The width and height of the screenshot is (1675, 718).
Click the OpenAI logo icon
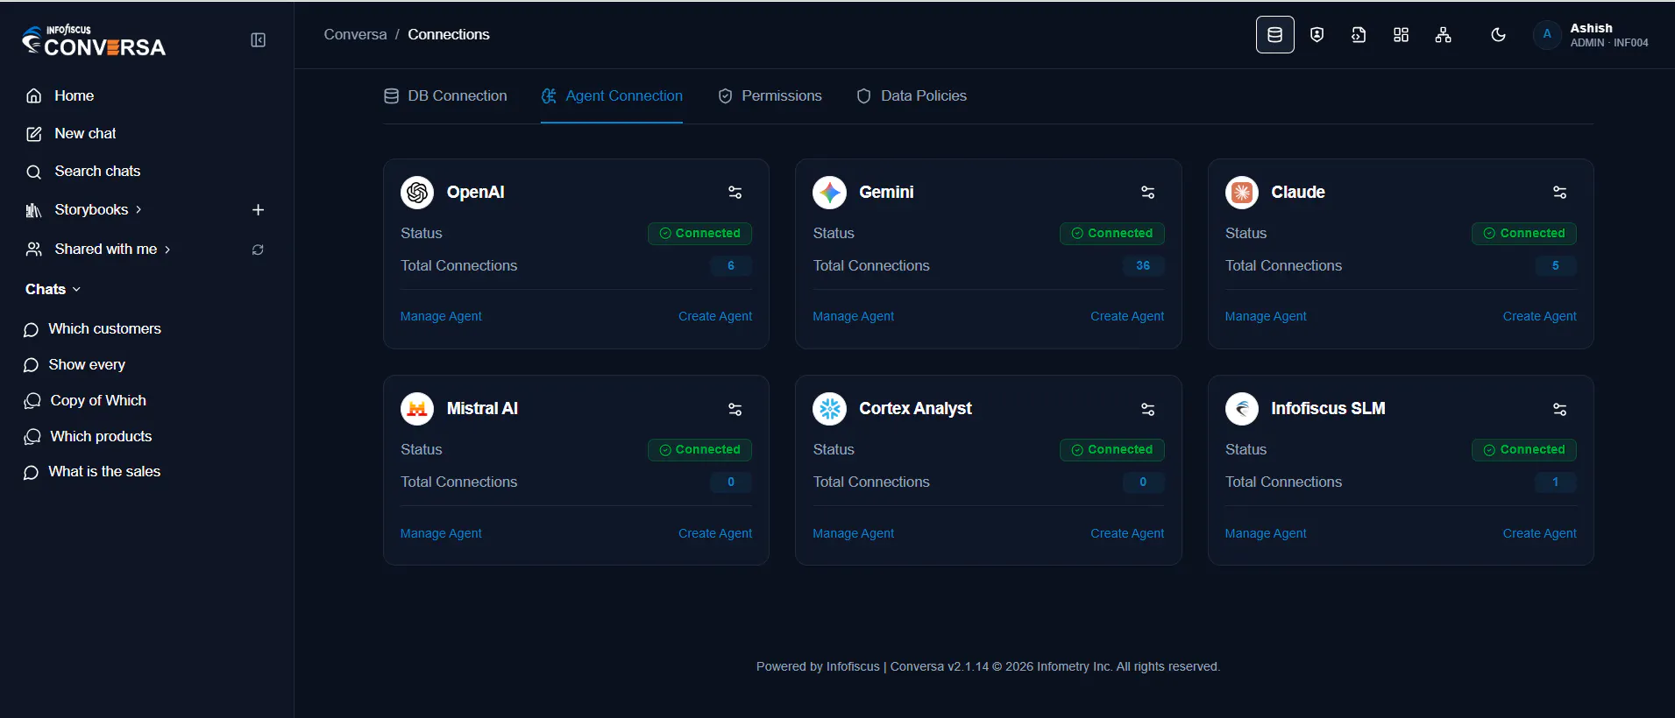[x=417, y=193]
